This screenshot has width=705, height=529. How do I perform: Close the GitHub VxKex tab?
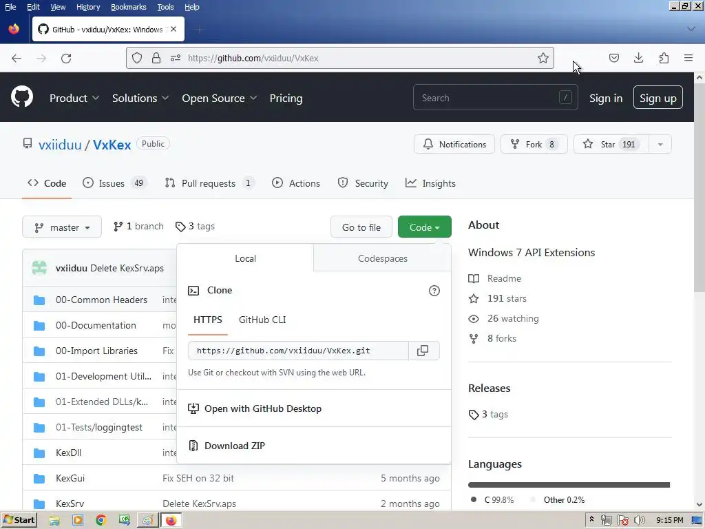click(173, 29)
